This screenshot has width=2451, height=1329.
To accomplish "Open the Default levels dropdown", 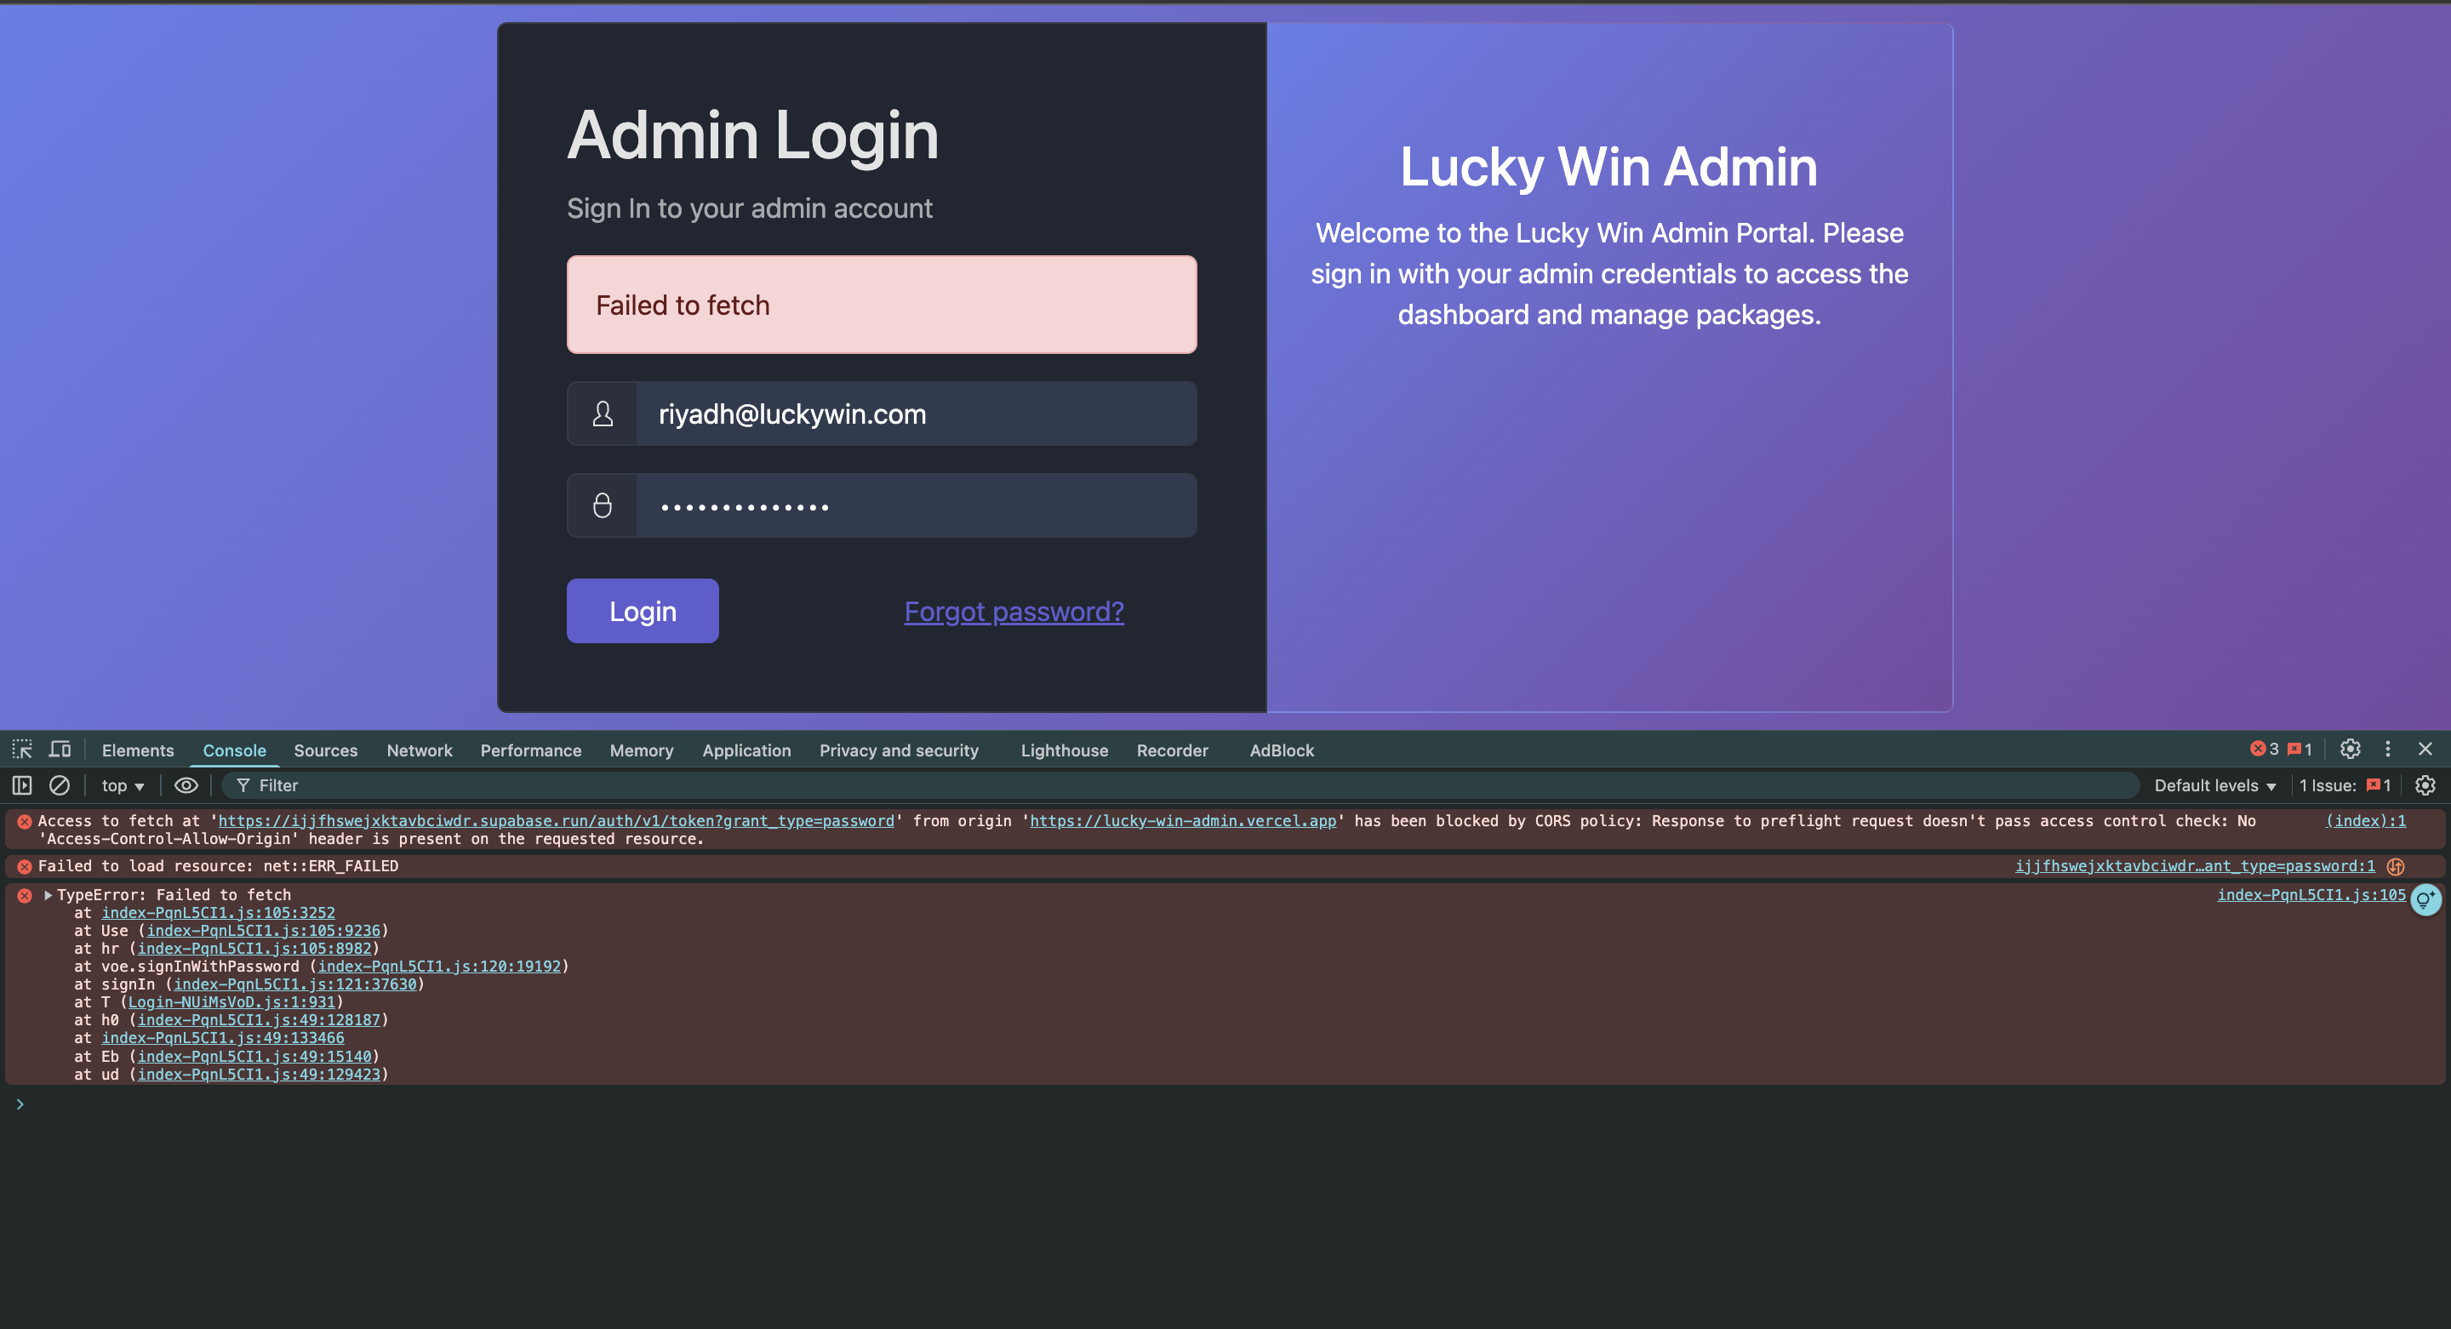I will (x=2214, y=786).
